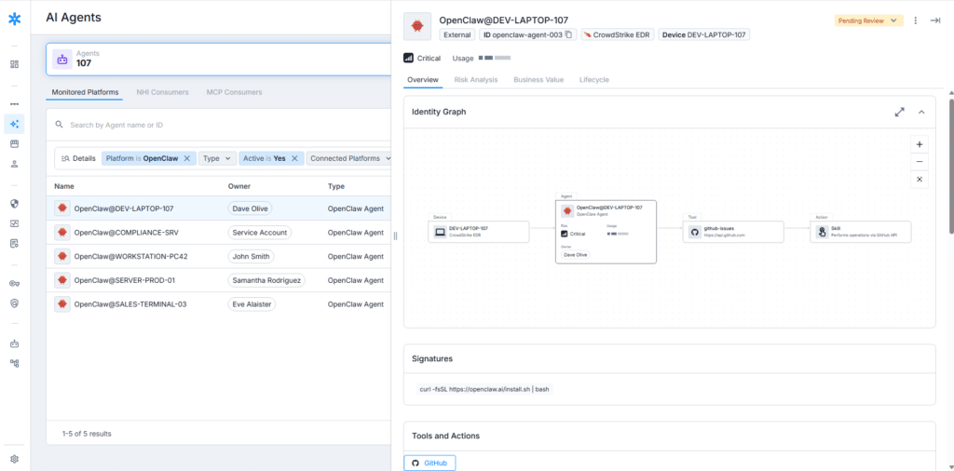Click the CrowdStrike EDR tag
The height and width of the screenshot is (471, 954).
618,34
